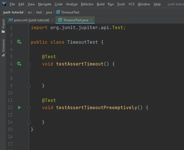
Task: Click the Maven icon on pom.xml tab
Action: pos(11,20)
